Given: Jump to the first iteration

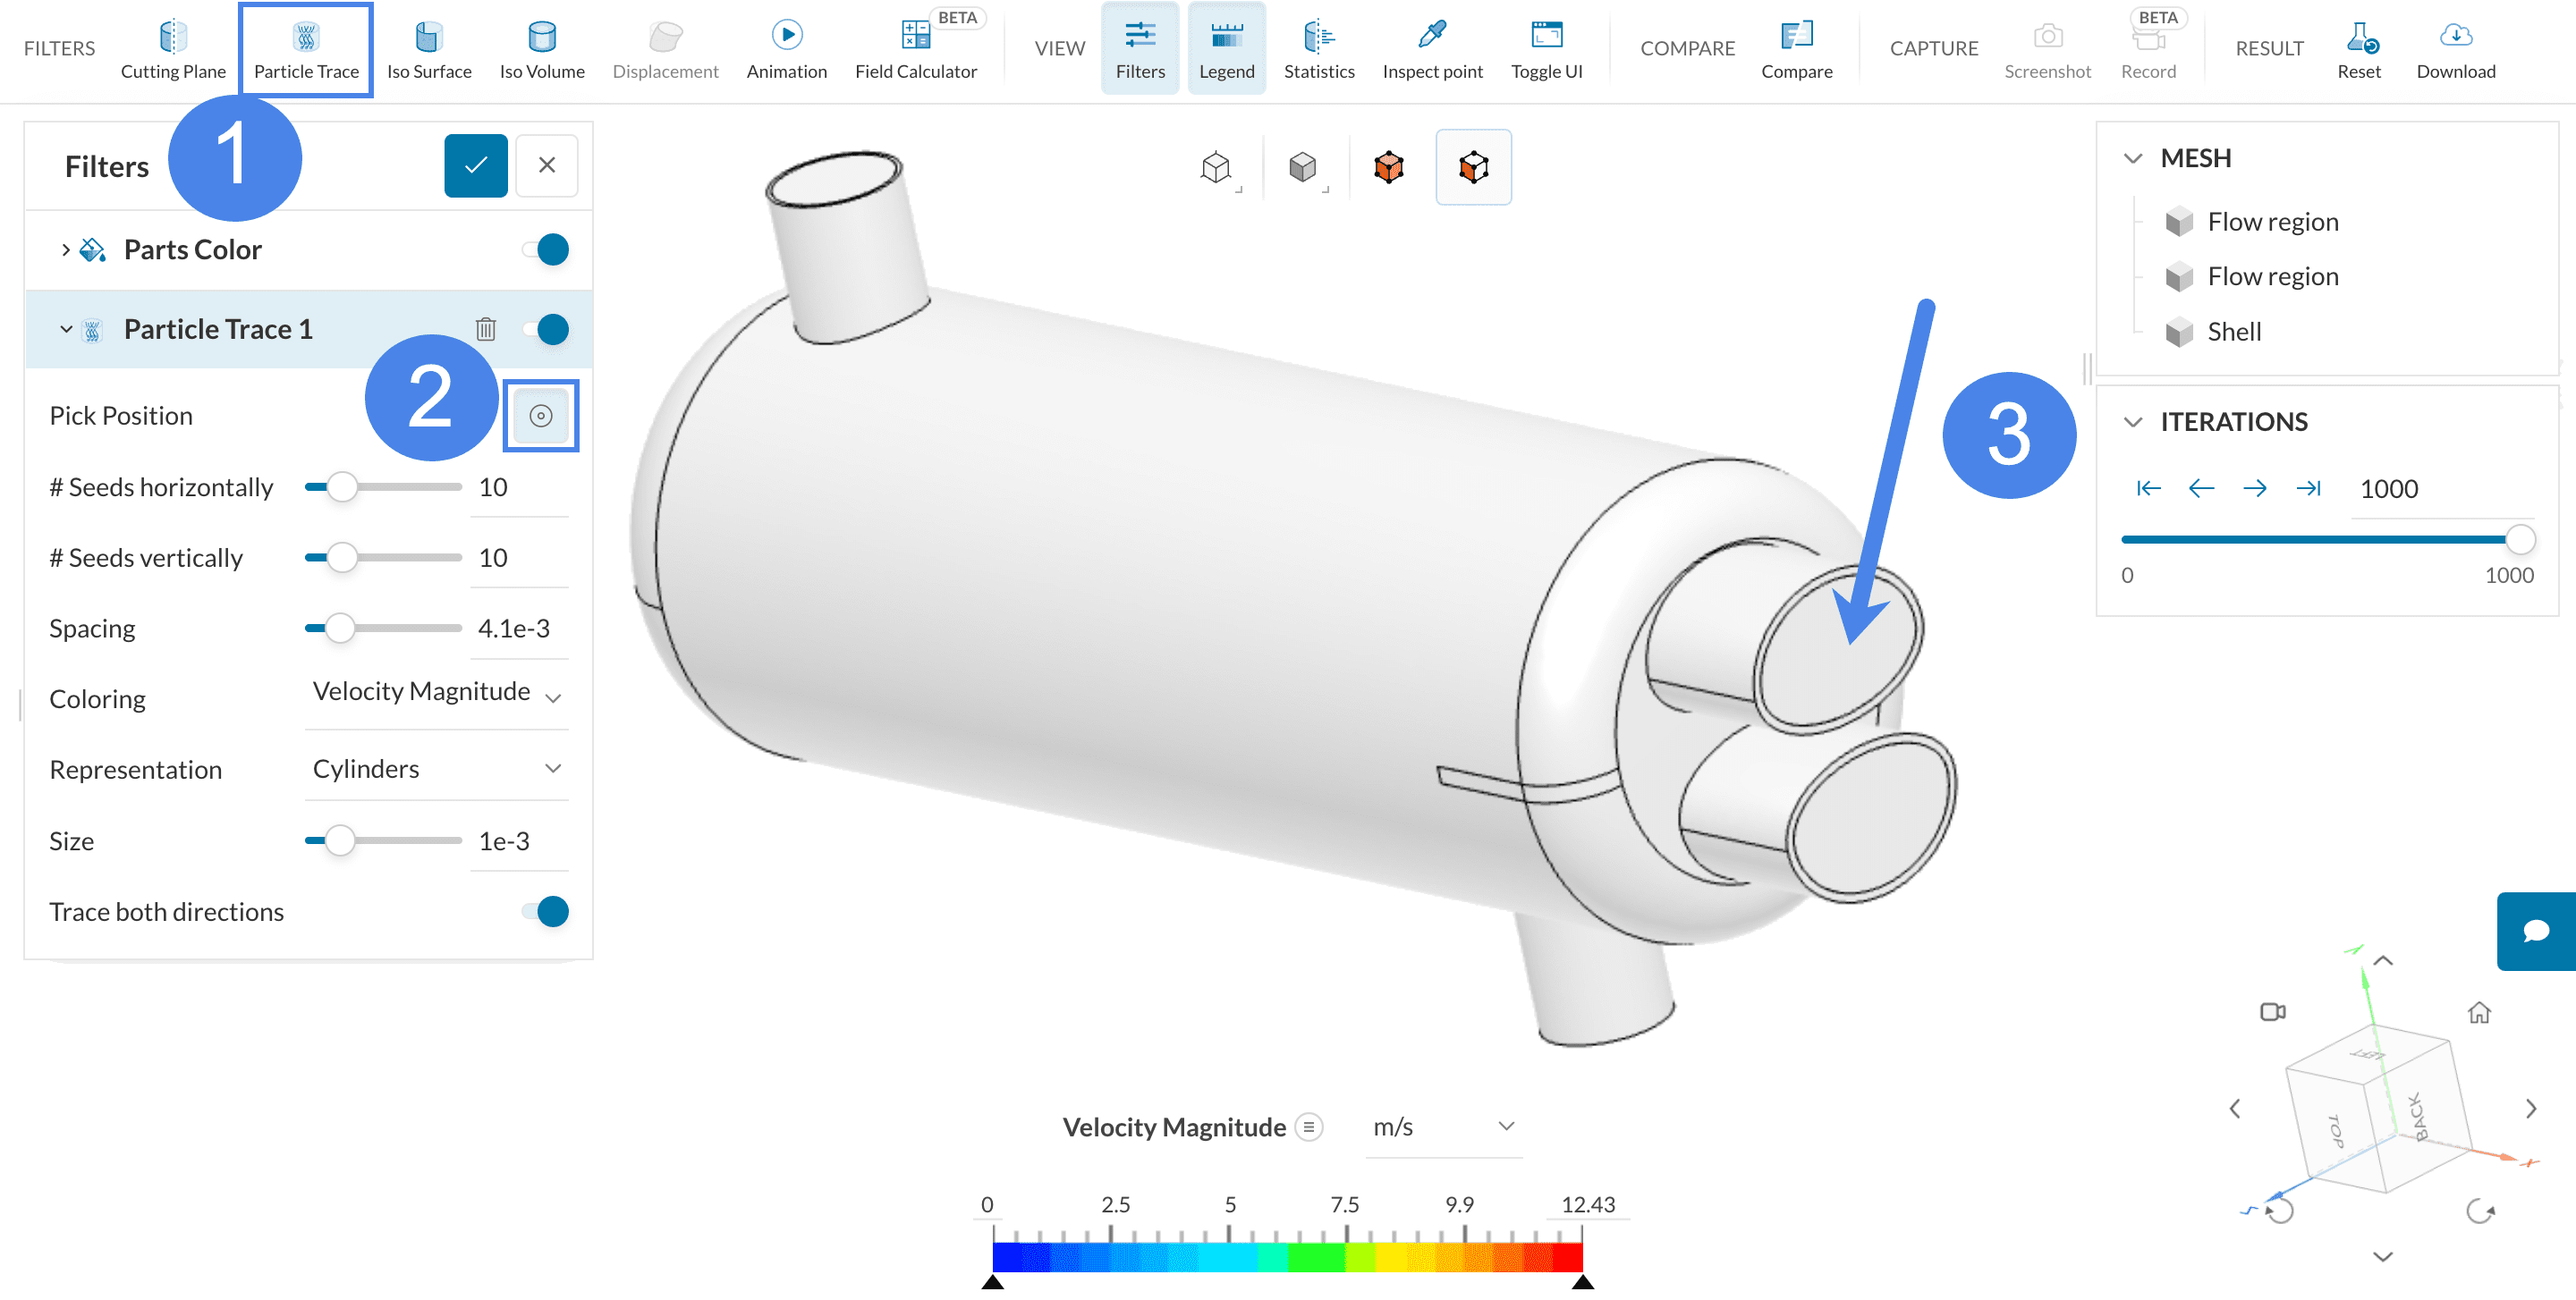Looking at the screenshot, I should coord(2148,489).
